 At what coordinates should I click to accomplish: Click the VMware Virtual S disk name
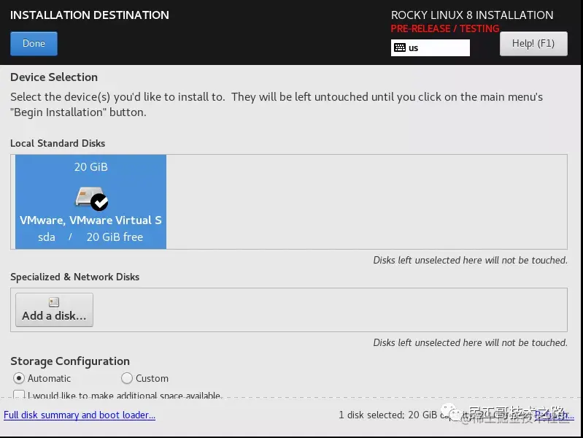[90, 220]
